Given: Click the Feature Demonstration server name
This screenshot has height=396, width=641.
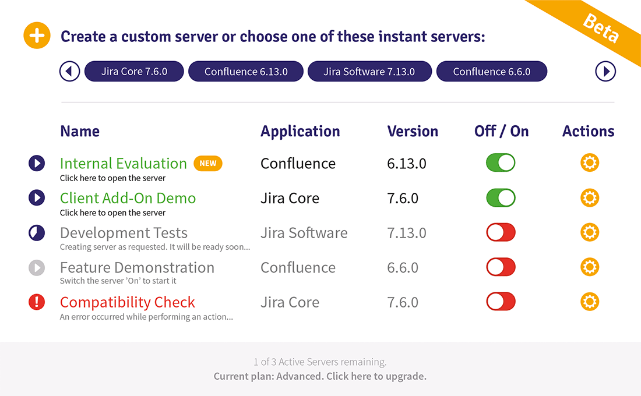Looking at the screenshot, I should point(138,268).
